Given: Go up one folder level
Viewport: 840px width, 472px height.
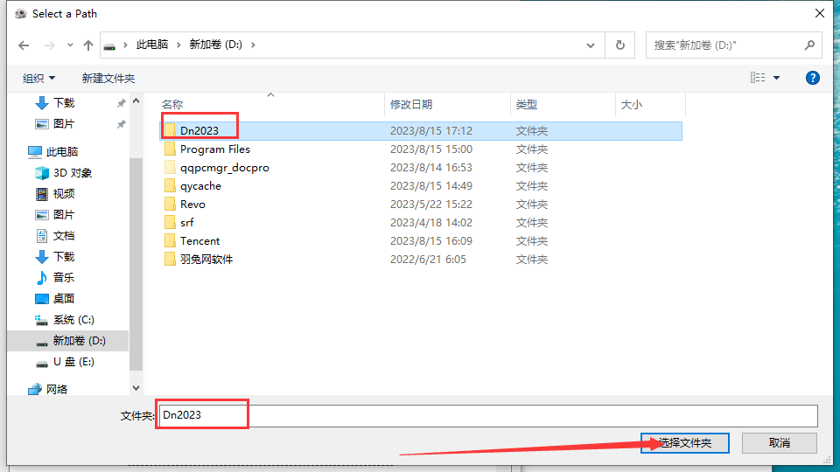Looking at the screenshot, I should [88, 45].
